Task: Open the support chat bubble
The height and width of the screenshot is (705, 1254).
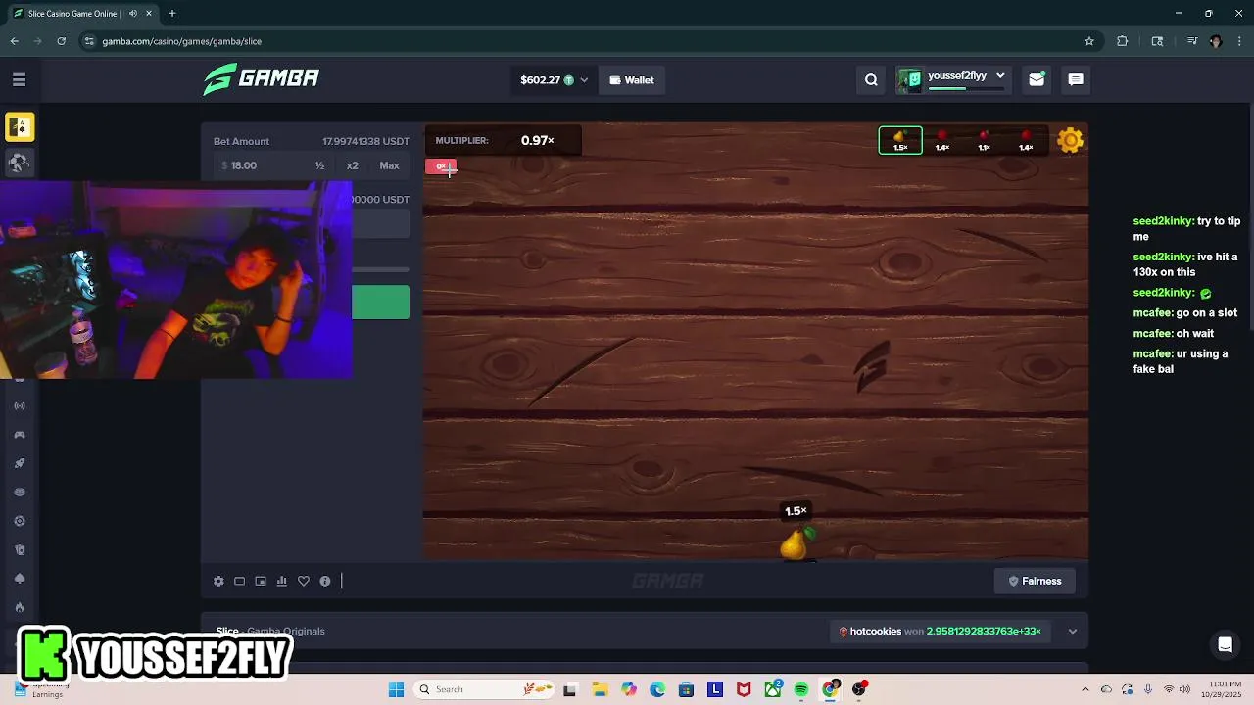Action: 1225,644
